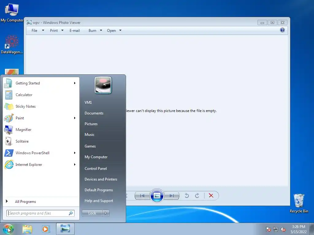Select Photo Viewer taskbar button

pyautogui.click(x=65, y=229)
